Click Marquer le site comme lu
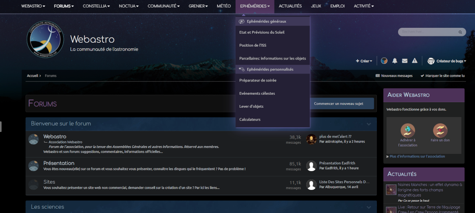The height and width of the screenshot is (213, 475). [442, 76]
